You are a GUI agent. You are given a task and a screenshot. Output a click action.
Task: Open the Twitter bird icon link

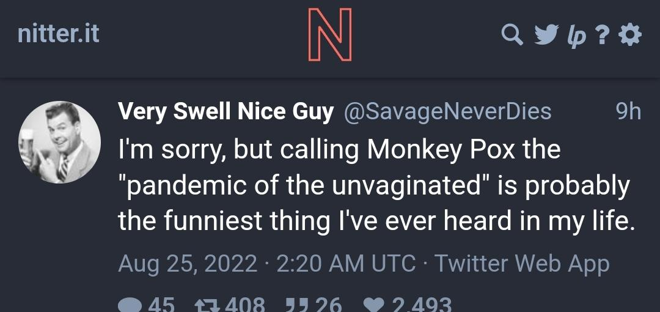(546, 35)
